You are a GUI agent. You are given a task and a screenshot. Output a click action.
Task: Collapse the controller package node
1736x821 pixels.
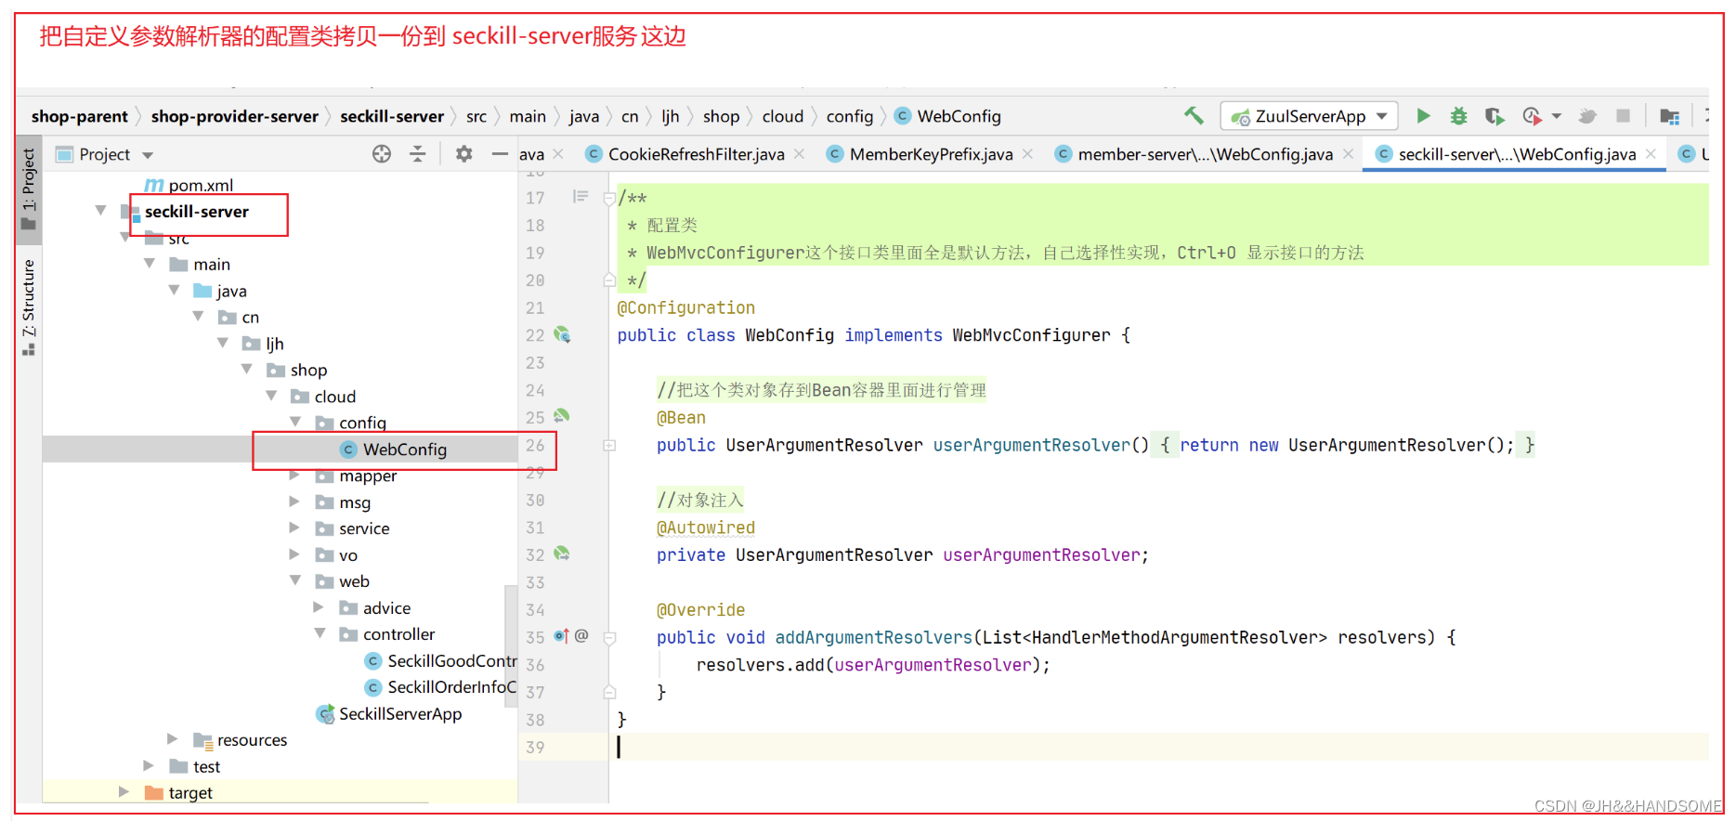(320, 633)
